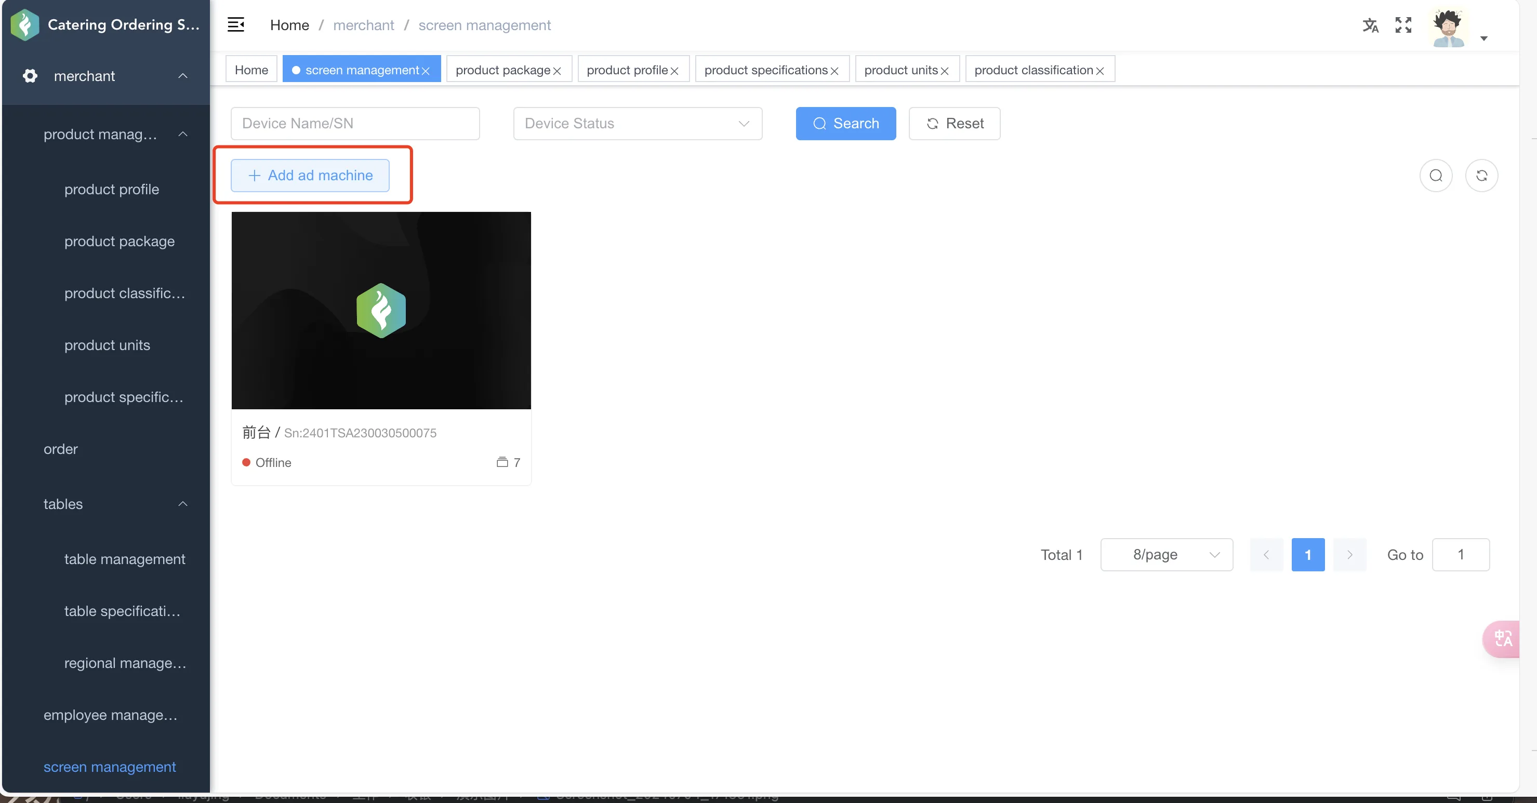This screenshot has width=1537, height=803.
Task: Close the product profile tab
Action: (x=674, y=71)
